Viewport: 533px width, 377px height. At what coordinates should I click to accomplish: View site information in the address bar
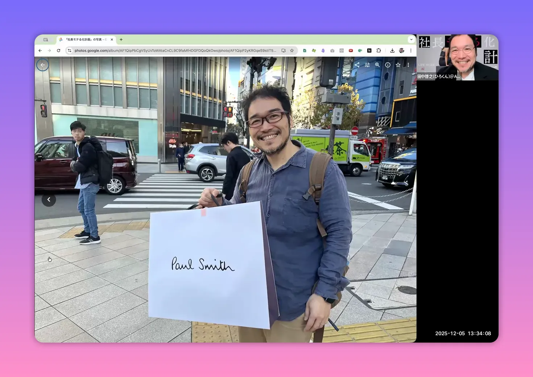pos(69,50)
